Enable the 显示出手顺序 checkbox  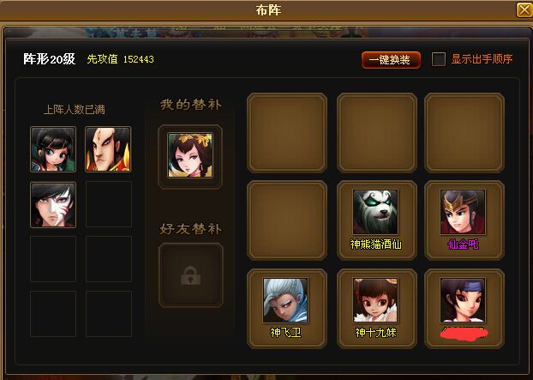pos(439,59)
